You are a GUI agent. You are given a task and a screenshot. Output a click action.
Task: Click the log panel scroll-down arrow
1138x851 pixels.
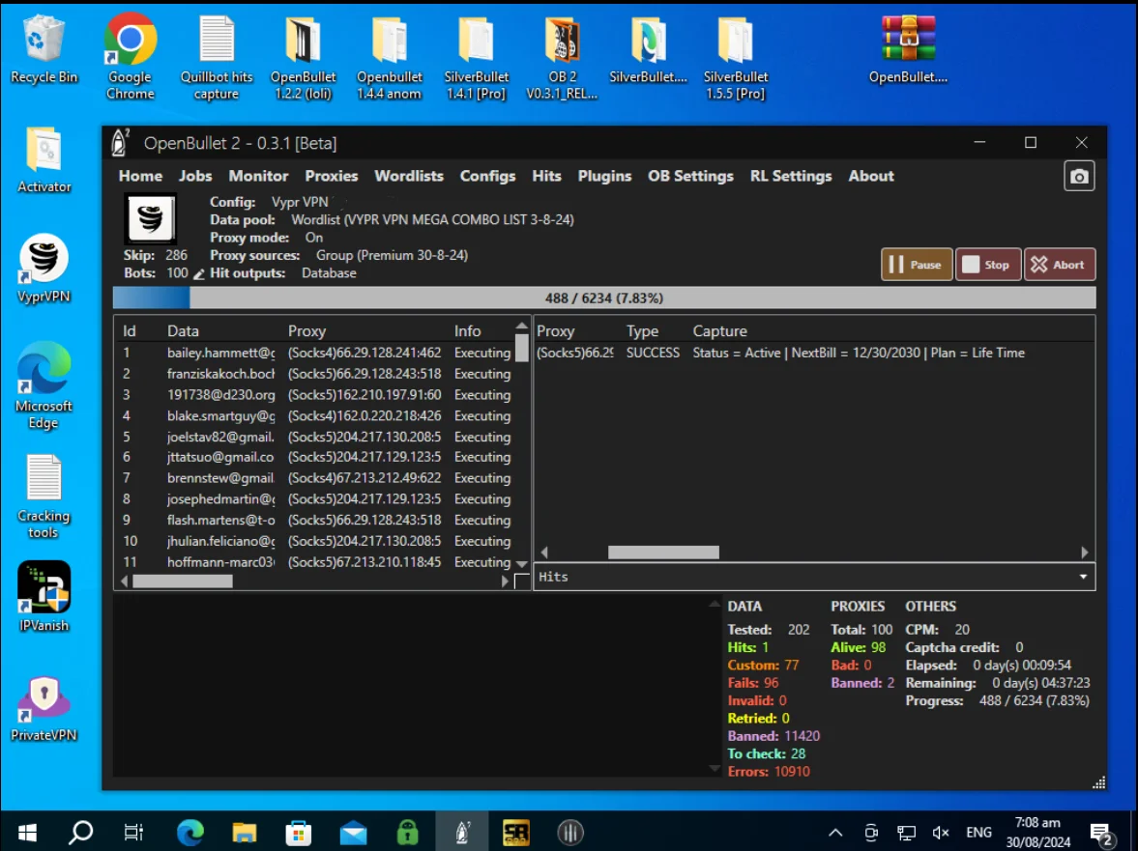tap(715, 768)
